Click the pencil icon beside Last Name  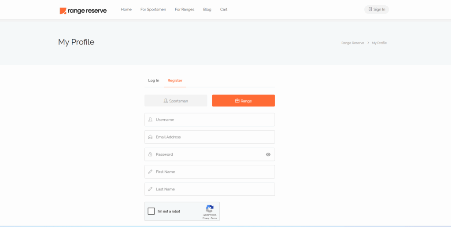[x=150, y=189]
